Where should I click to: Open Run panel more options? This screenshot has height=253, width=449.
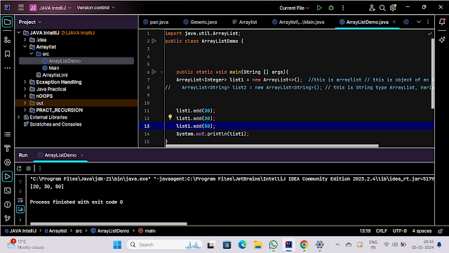pos(40,169)
